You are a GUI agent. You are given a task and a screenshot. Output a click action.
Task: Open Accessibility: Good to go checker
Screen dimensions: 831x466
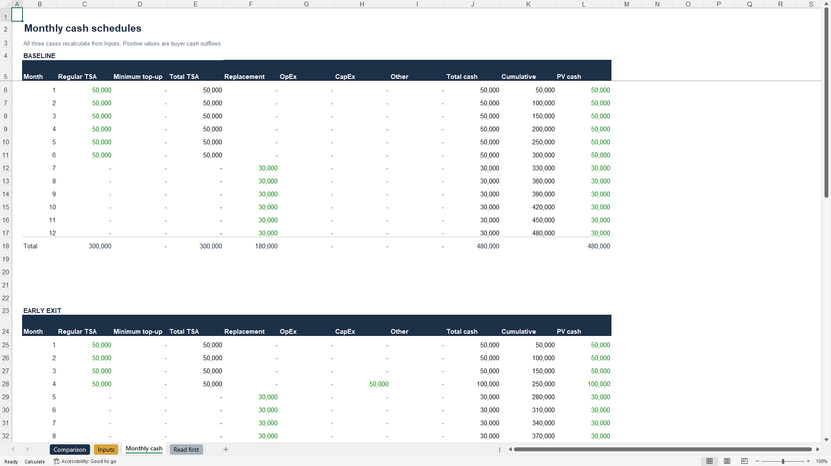coord(85,461)
